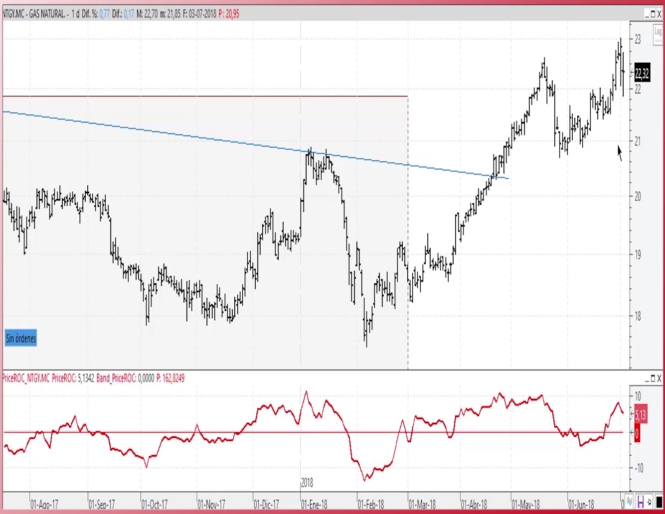Click the 2018 year marker

point(307,483)
